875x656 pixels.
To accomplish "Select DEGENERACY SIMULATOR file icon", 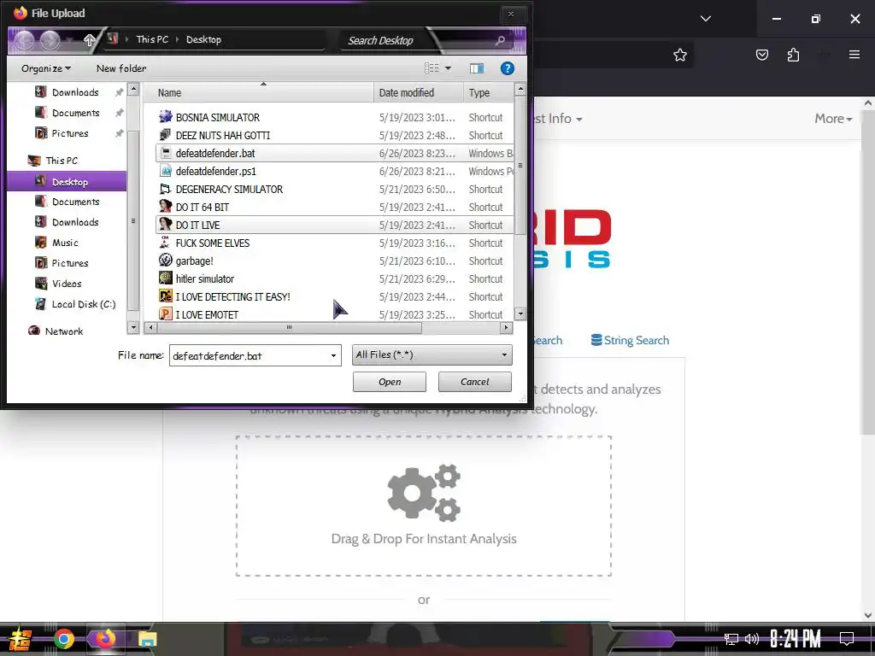I will [x=165, y=189].
